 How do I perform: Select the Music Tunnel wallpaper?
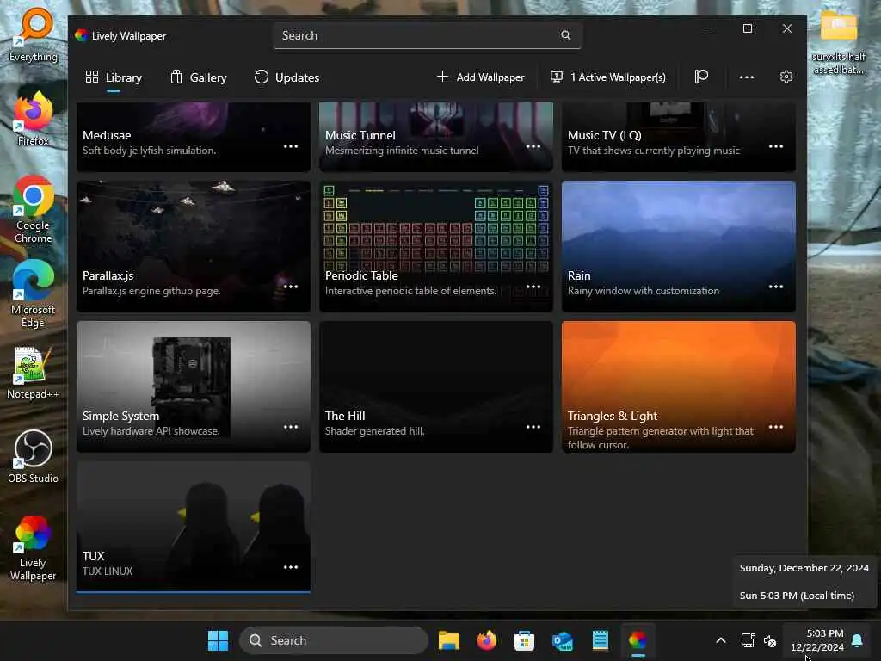436,137
